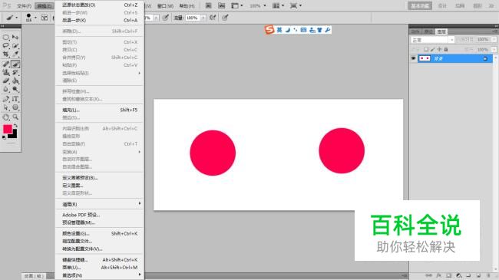The height and width of the screenshot is (280, 499).
Task: Create a new layer from panel footer
Action: (478, 275)
